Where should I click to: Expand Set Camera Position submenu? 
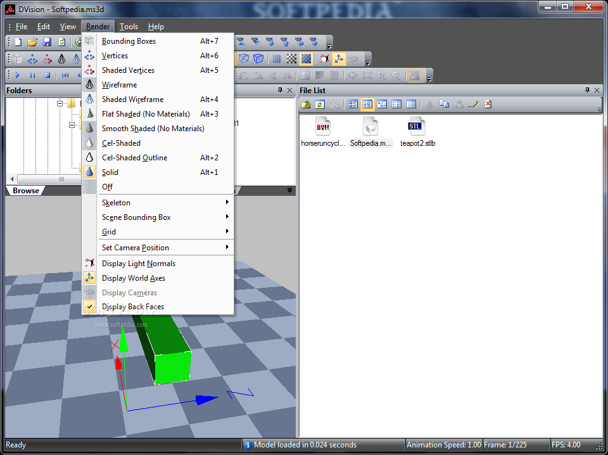point(158,248)
